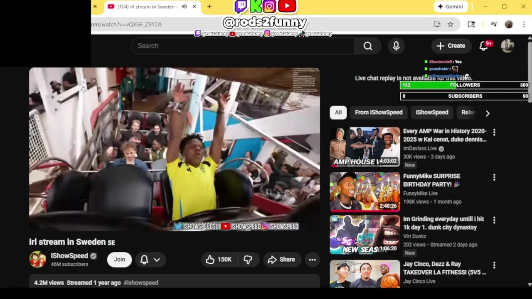Click the Create button

[x=451, y=46]
